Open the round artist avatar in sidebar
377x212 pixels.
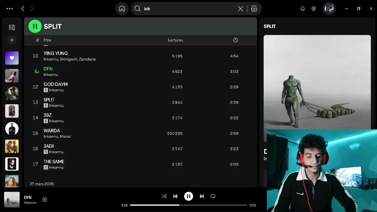12,129
